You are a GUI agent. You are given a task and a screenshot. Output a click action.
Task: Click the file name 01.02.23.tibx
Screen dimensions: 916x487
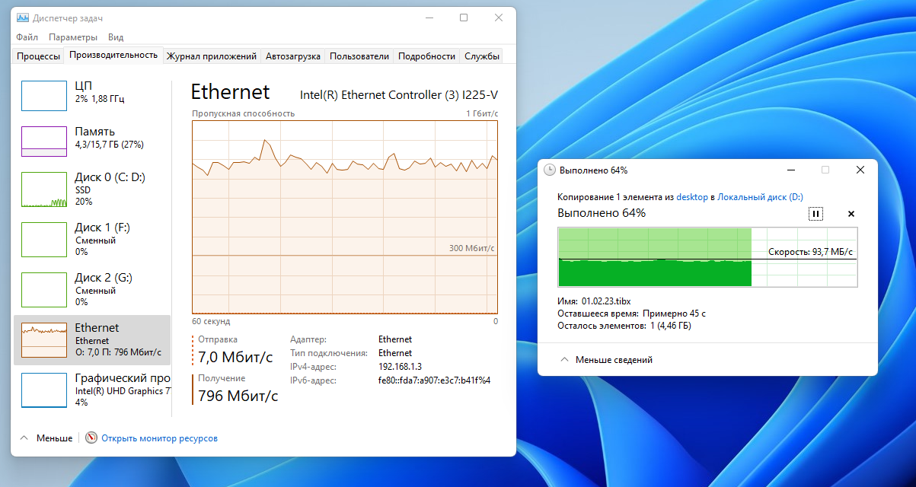tap(606, 301)
